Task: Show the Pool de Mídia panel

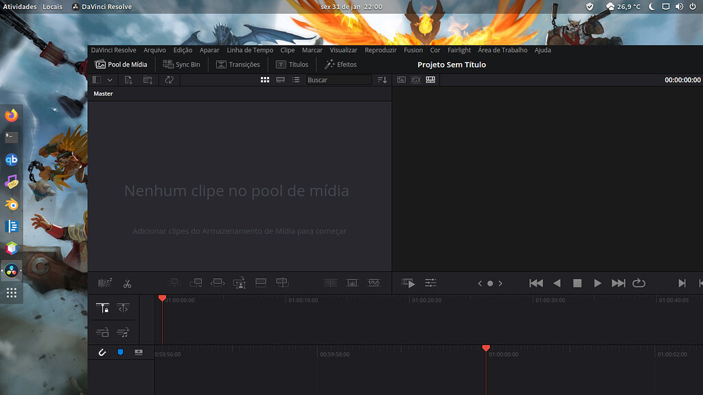Action: pyautogui.click(x=121, y=65)
